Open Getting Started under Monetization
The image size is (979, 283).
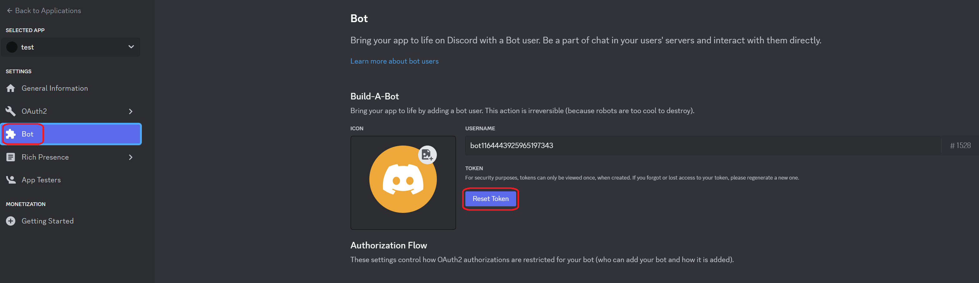pyautogui.click(x=71, y=221)
